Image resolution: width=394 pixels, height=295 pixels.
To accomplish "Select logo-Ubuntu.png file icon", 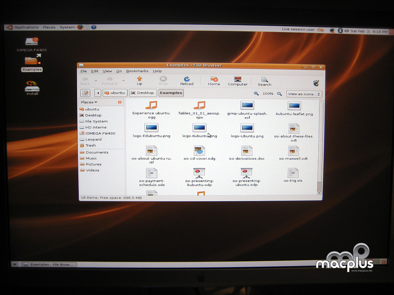I will pyautogui.click(x=247, y=128).
